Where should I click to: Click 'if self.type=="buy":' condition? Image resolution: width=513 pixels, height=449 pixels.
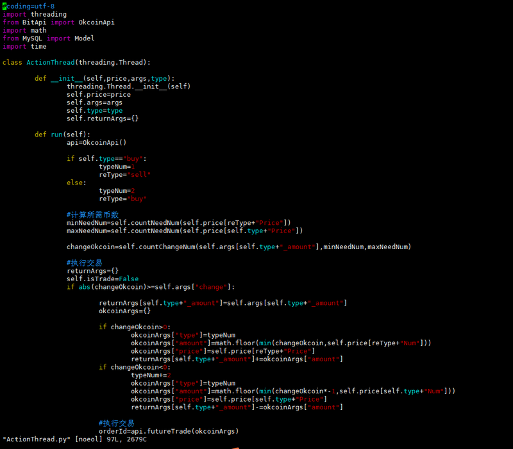click(106, 158)
